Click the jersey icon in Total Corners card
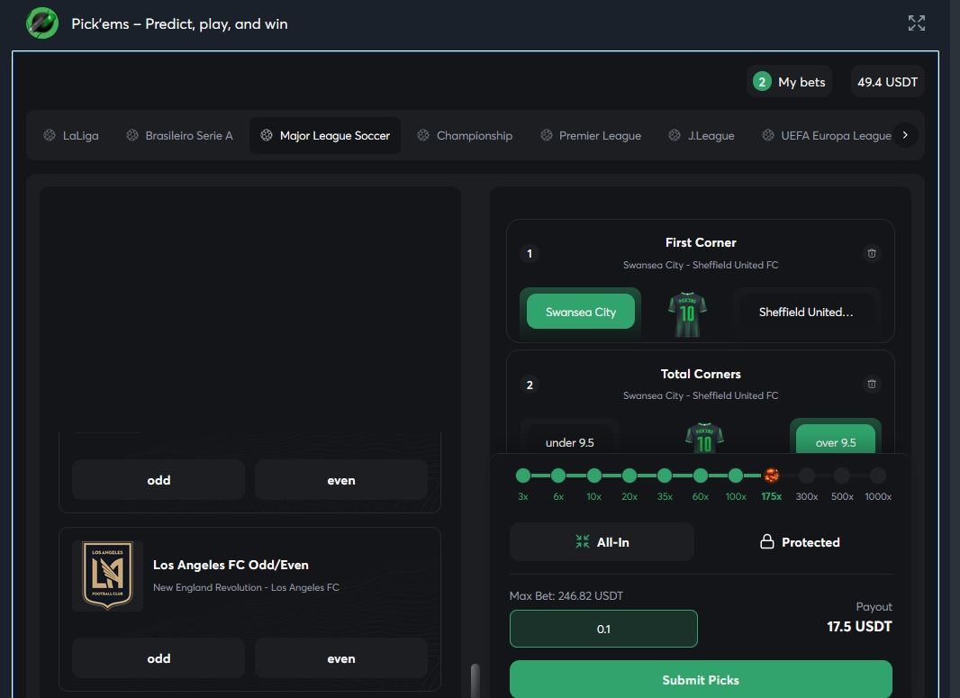Image resolution: width=960 pixels, height=698 pixels. [705, 437]
